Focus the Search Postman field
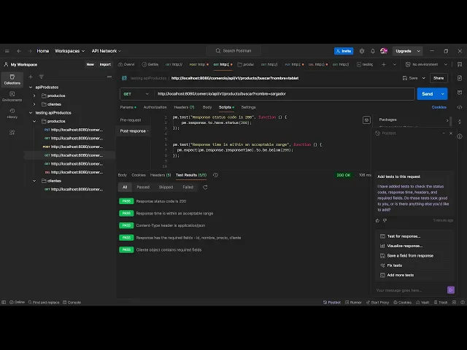The height and width of the screenshot is (350, 467). [233, 51]
